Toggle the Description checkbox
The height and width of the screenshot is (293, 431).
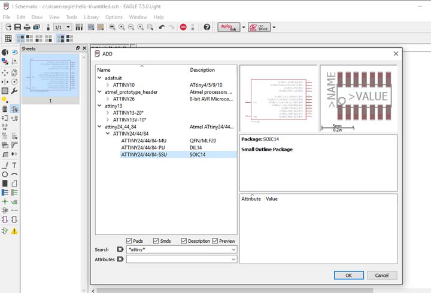184,241
